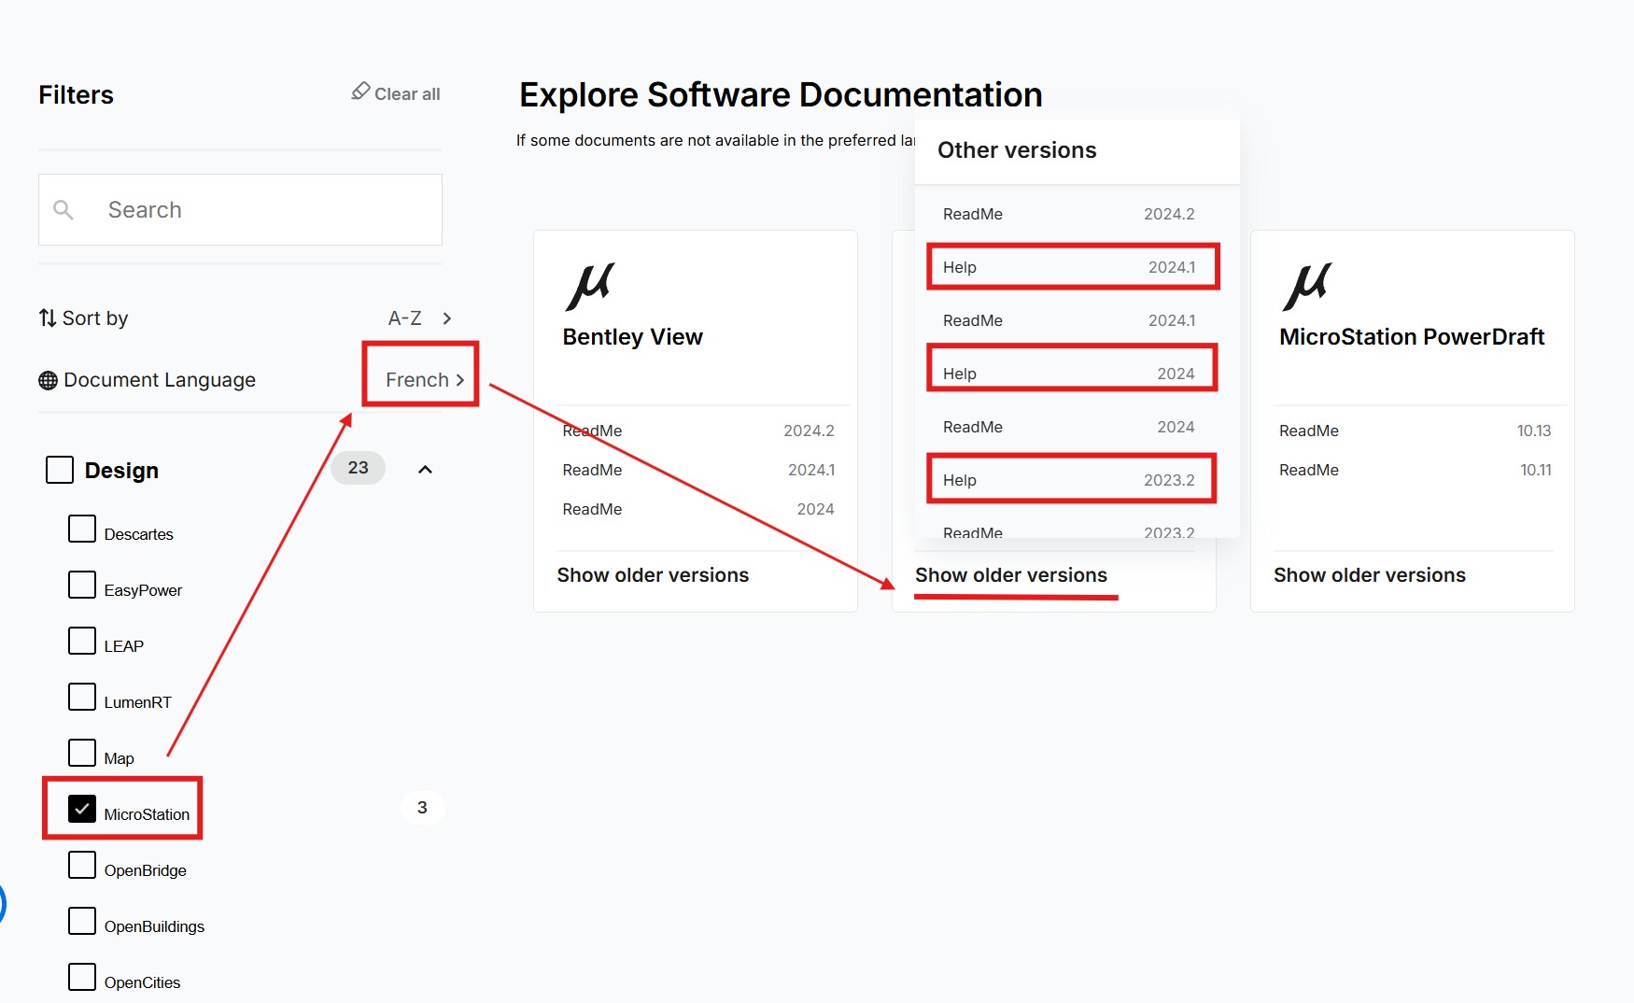1634x1003 pixels.
Task: Show older versions of MicroStation PowerDraft
Action: point(1370,575)
